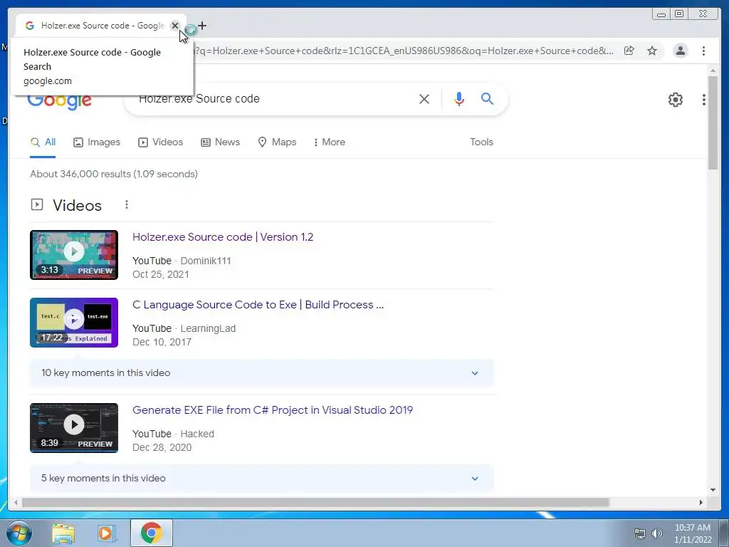Open Generate EXE File from C# Project link
This screenshot has height=547, width=729.
point(273,410)
